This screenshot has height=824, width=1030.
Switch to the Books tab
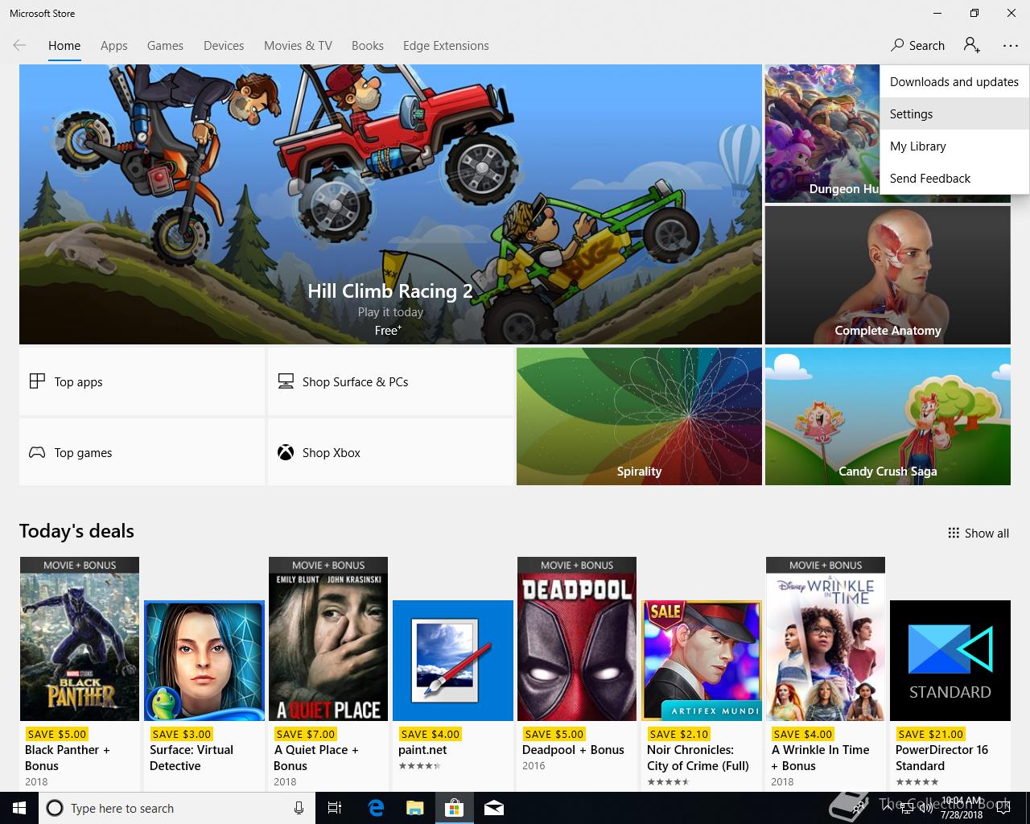[x=368, y=46]
